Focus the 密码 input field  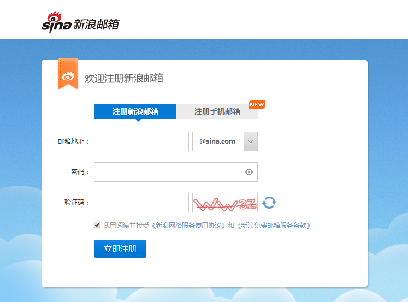click(x=176, y=172)
